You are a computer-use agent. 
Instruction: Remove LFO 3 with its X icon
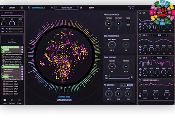point(172,58)
